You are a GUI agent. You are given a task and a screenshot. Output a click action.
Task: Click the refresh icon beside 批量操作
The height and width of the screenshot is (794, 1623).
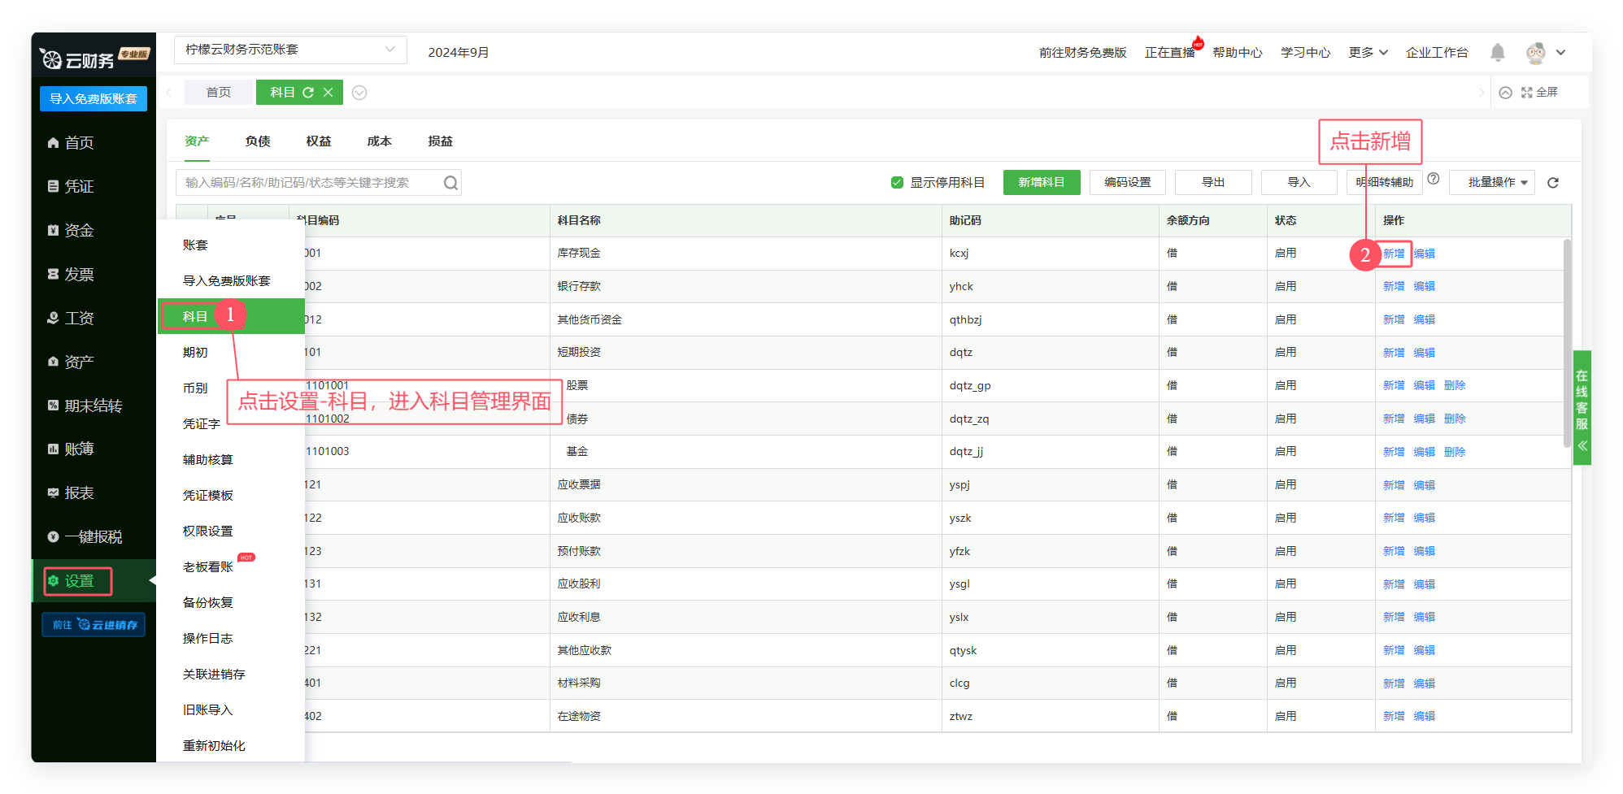pos(1553,183)
